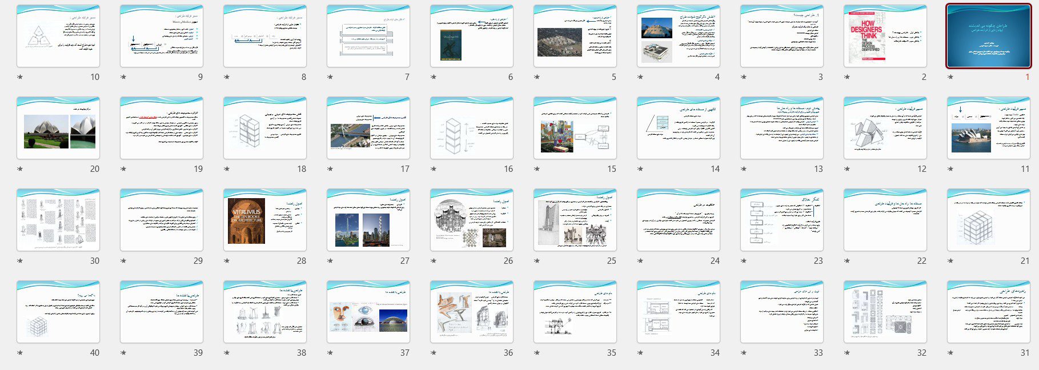
Task: Click the animation star under slide 28
Action: [227, 261]
